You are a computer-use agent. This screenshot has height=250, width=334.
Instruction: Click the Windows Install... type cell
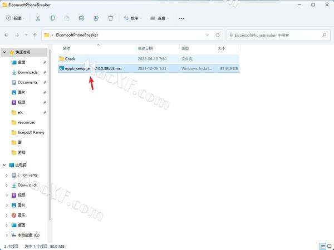(x=197, y=68)
